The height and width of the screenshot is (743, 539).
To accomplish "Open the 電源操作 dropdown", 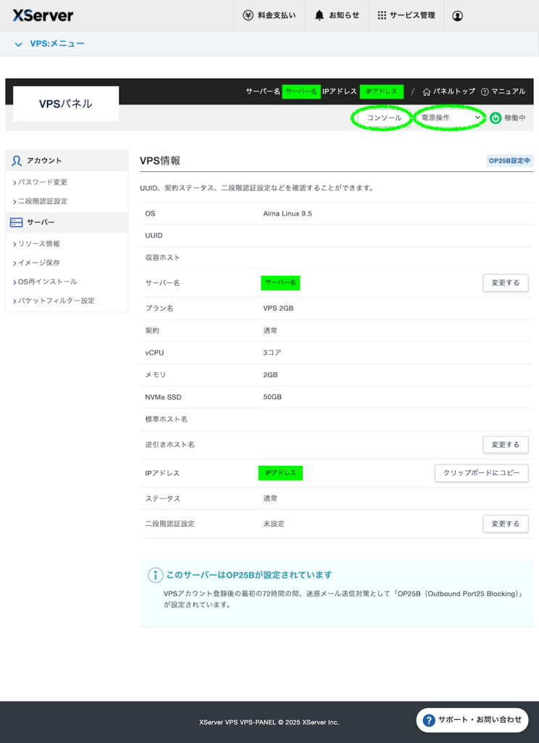I will 450,118.
